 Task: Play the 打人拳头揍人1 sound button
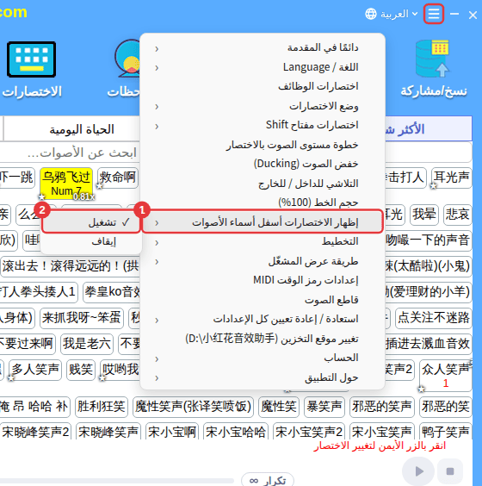point(38,291)
